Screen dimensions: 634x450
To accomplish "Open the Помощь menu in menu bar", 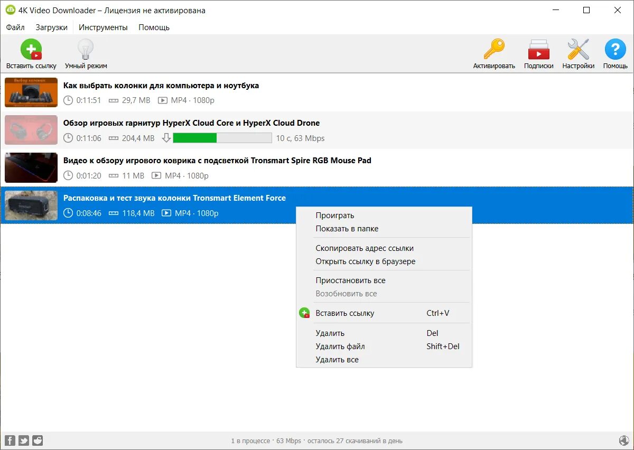I will coord(154,27).
